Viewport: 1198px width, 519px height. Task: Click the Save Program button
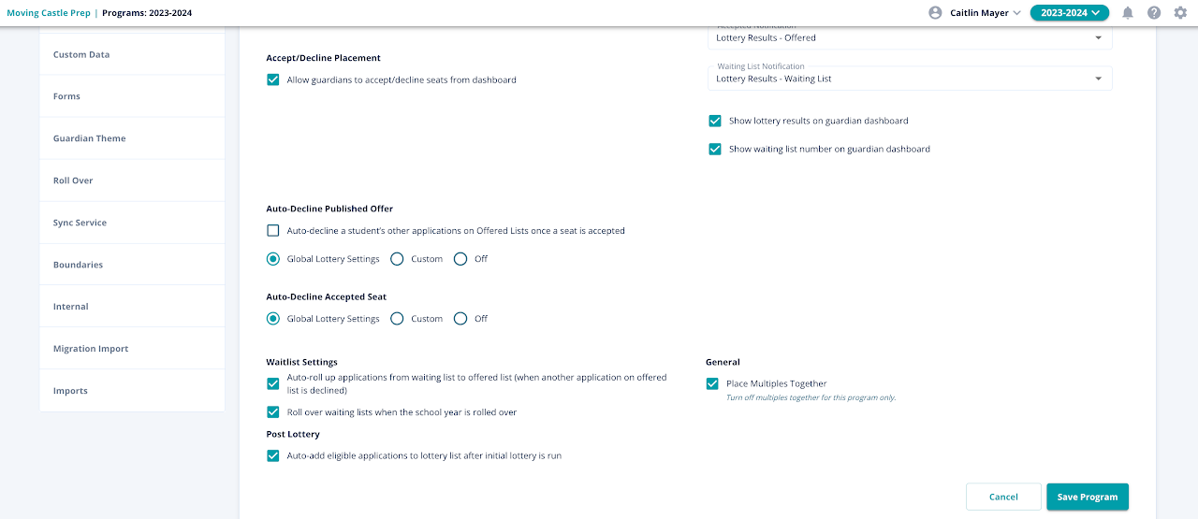(x=1088, y=497)
